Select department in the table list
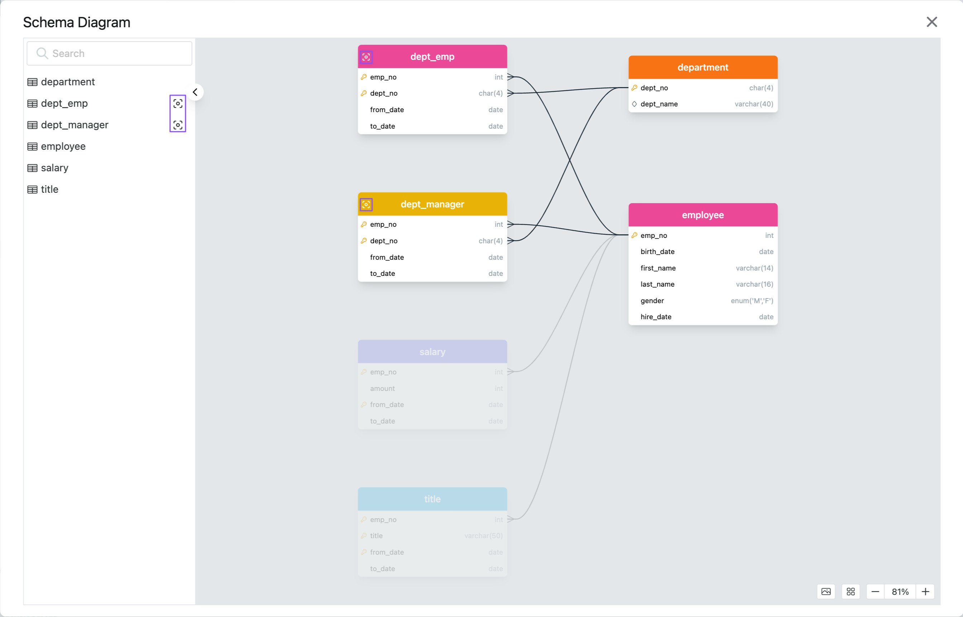963x617 pixels. tap(68, 82)
